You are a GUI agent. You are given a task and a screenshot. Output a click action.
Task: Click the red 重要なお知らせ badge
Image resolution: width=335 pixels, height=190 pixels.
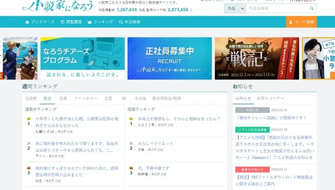click(253, 169)
